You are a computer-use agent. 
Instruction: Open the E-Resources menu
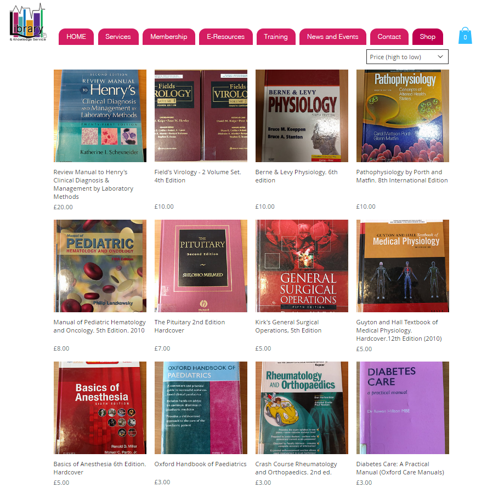(225, 37)
